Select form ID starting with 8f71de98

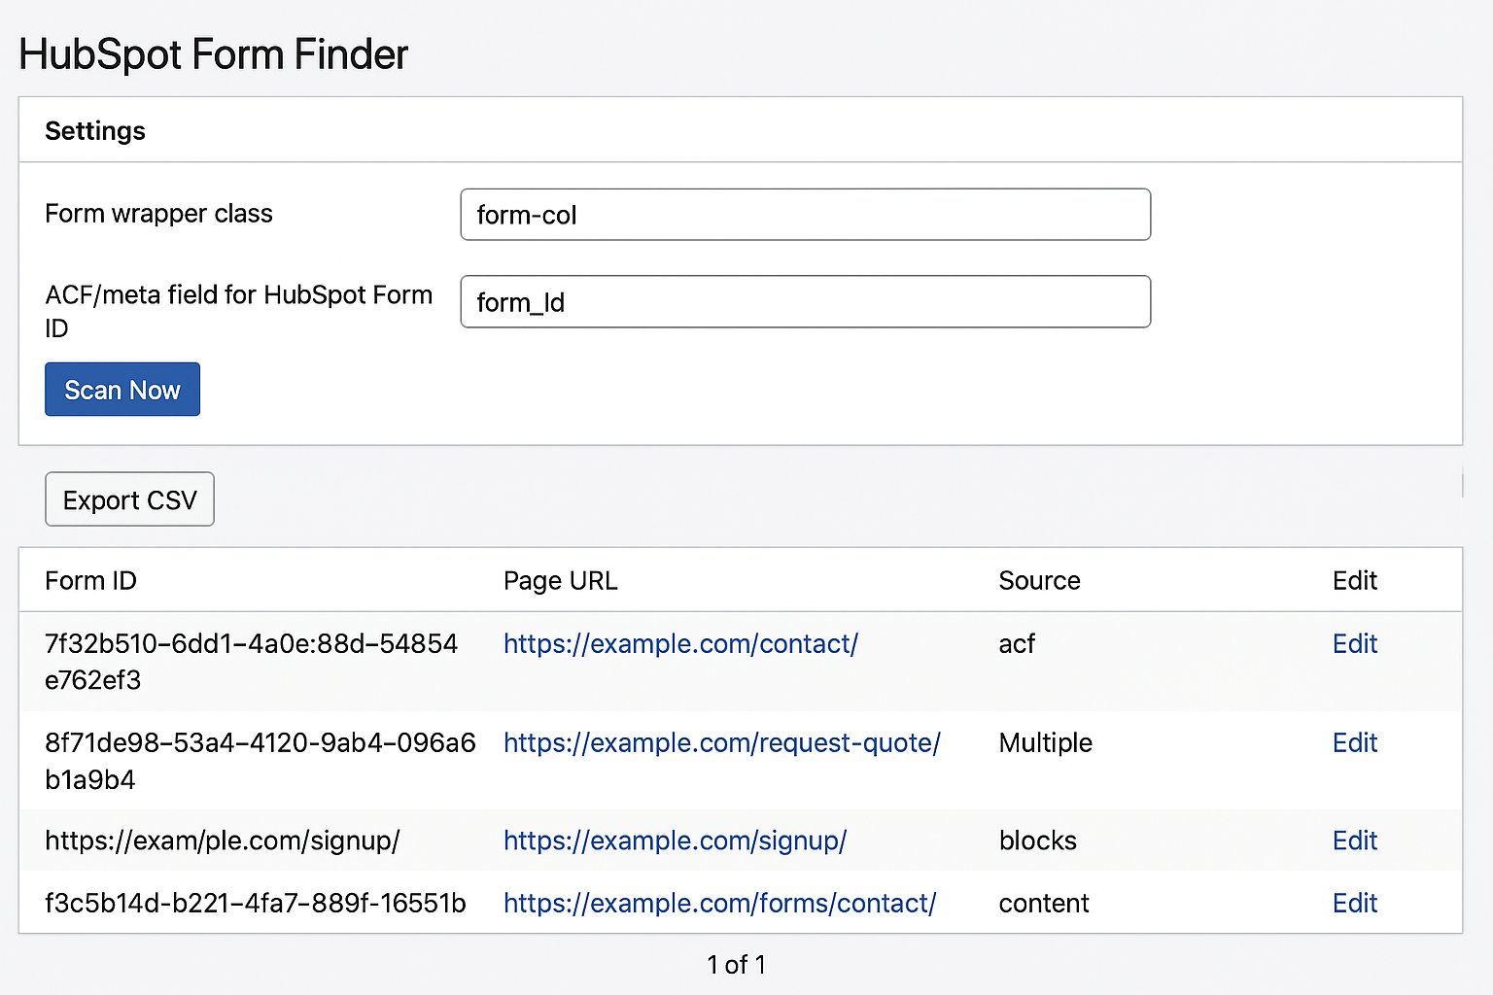(260, 761)
